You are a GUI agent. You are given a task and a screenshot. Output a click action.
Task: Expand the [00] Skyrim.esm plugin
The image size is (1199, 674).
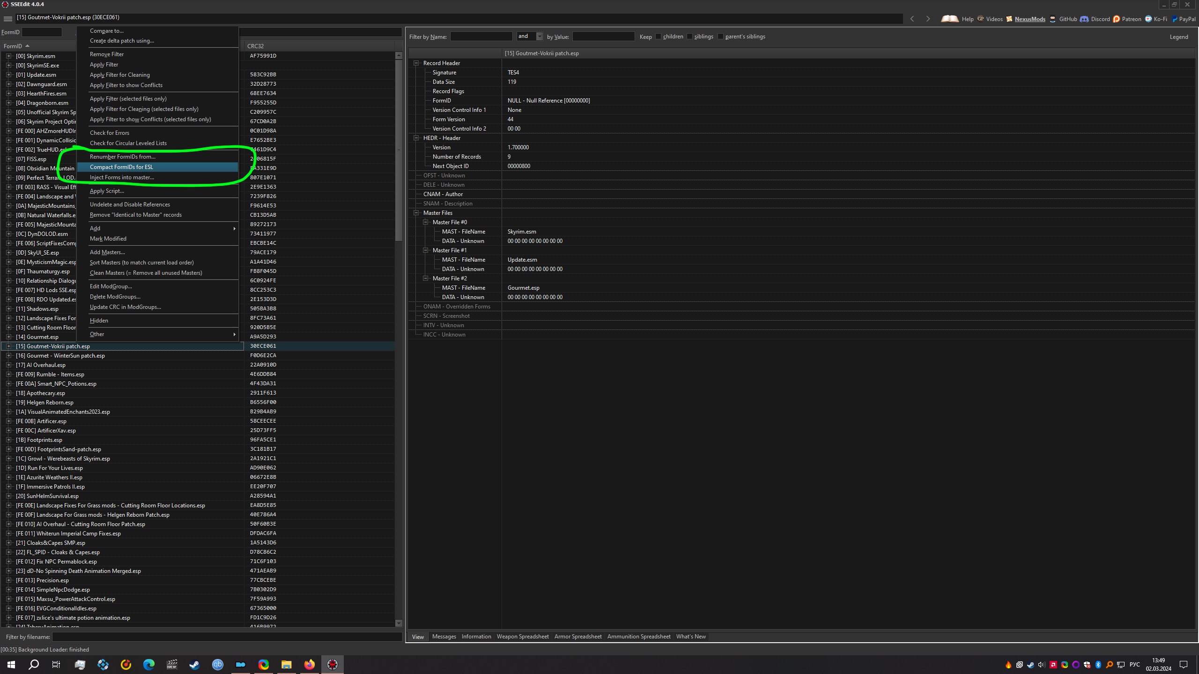tap(8, 56)
